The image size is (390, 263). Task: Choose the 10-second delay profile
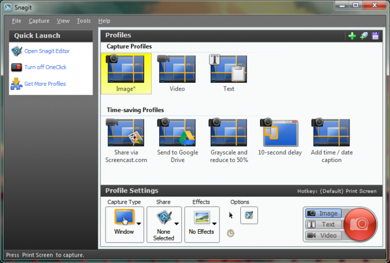click(280, 137)
